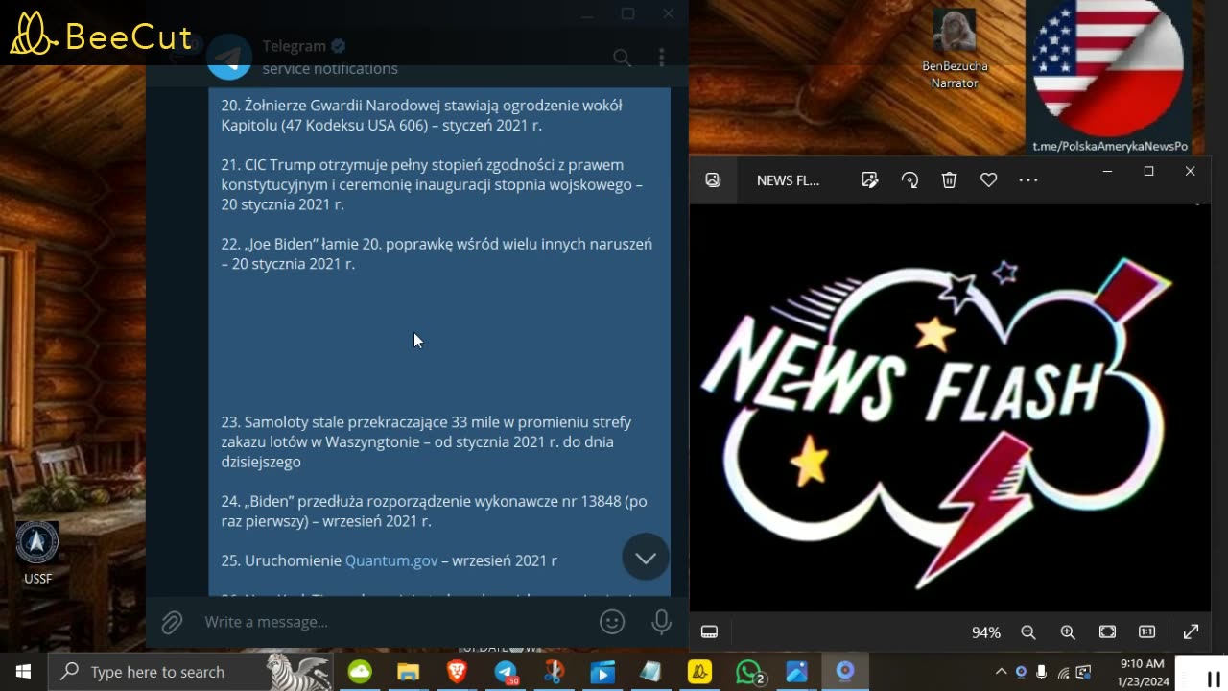Click Type here to search box
Image resolution: width=1228 pixels, height=691 pixels.
pyautogui.click(x=192, y=672)
